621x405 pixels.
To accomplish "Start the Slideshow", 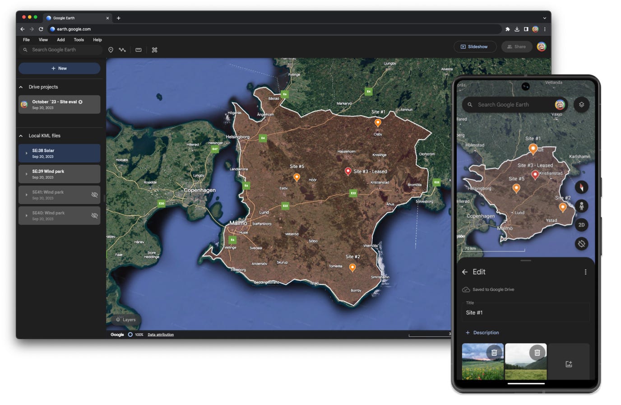I will 475,47.
